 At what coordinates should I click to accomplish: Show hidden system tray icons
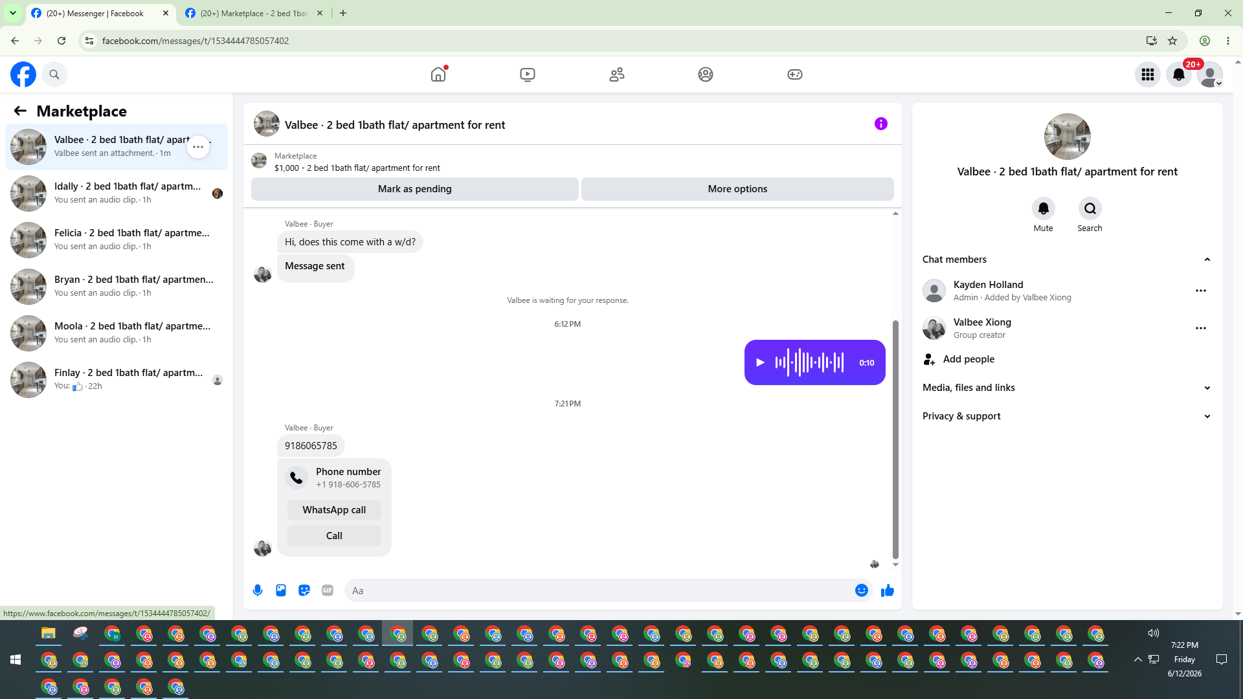click(1137, 660)
